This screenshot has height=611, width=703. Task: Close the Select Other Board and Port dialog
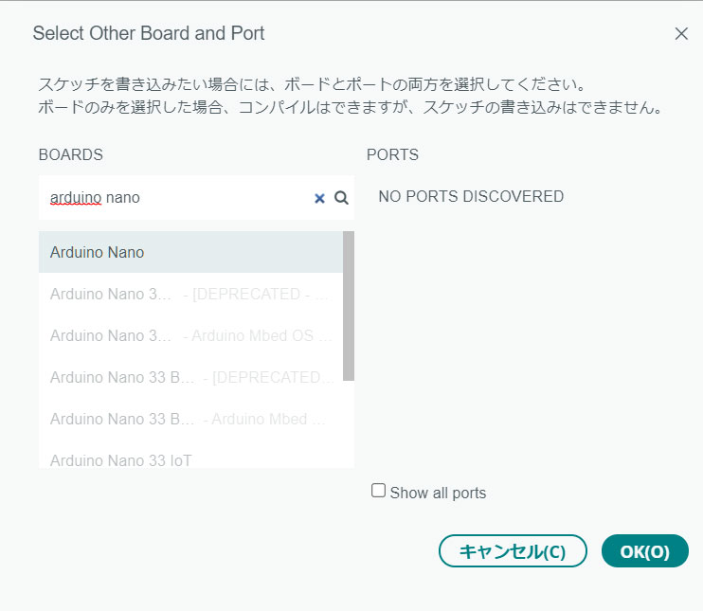click(681, 33)
